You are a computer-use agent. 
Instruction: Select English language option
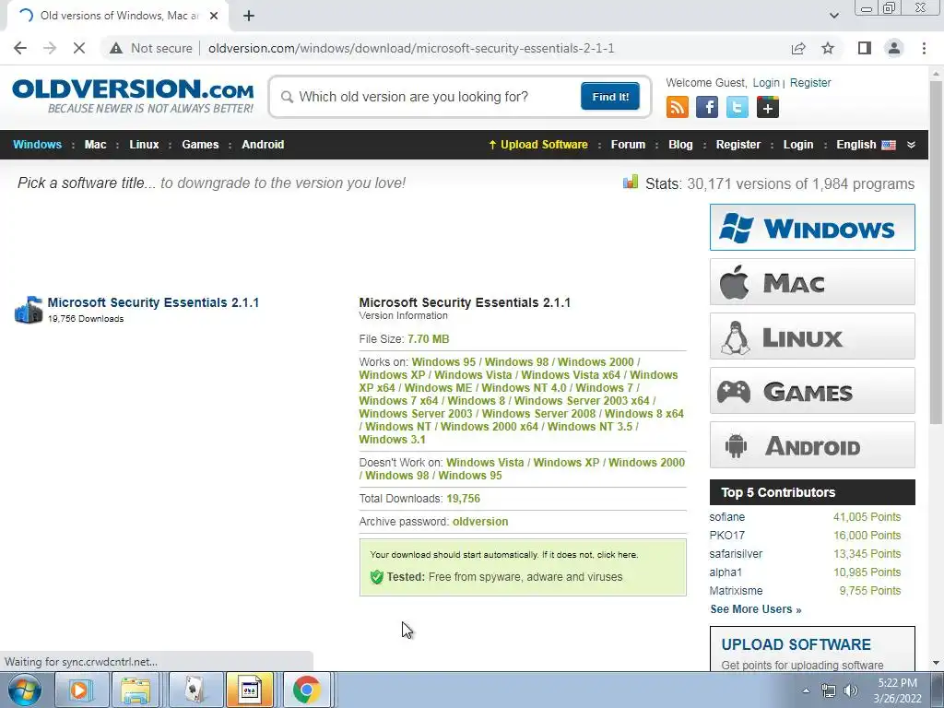tap(866, 145)
